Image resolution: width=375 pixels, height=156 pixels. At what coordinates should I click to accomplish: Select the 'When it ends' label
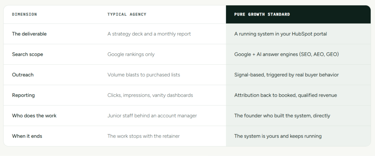pyautogui.click(x=27, y=136)
